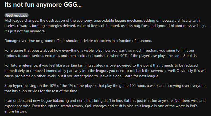The image size is (211, 116).
Task: Click the phrase "100 hours a week"
Action: click(143, 86)
